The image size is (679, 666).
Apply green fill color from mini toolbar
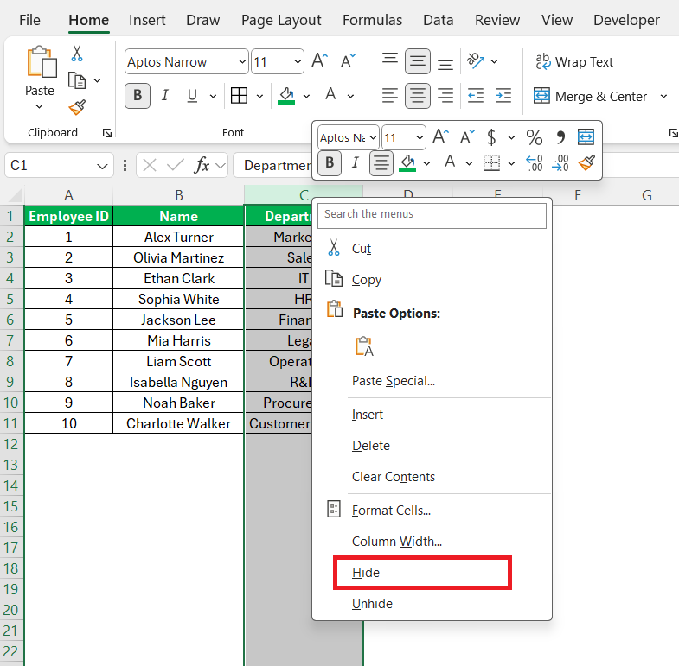[407, 163]
